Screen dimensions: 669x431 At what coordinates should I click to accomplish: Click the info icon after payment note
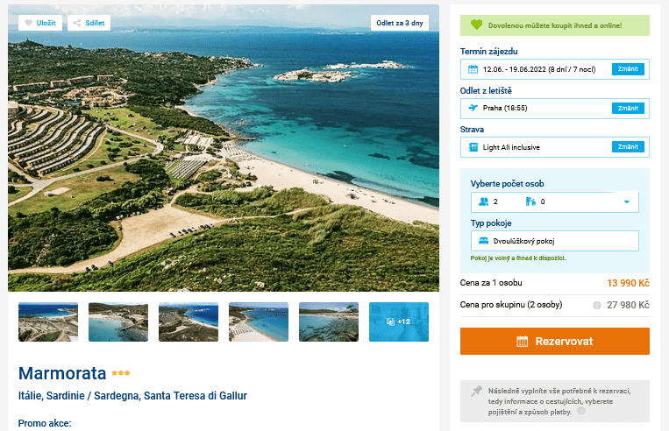(x=581, y=411)
